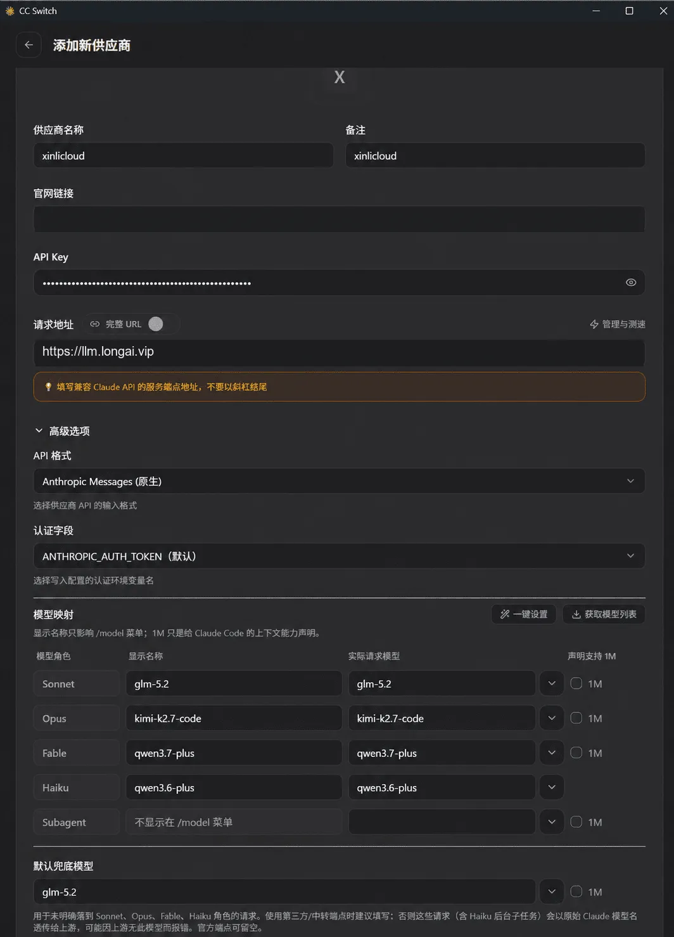Edit Sonnet display name glm-5.2
This screenshot has height=937, width=674.
click(234, 683)
